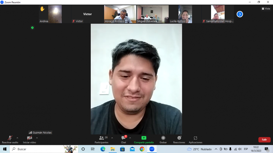The image size is (273, 153).
Task: Open Google Chrome from taskbar
Action: point(142,149)
